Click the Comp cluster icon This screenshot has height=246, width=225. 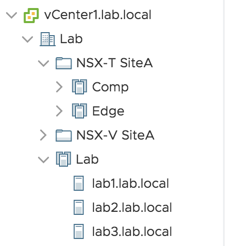[79, 87]
